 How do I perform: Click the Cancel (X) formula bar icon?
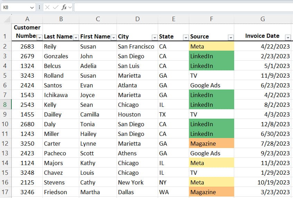47,8
